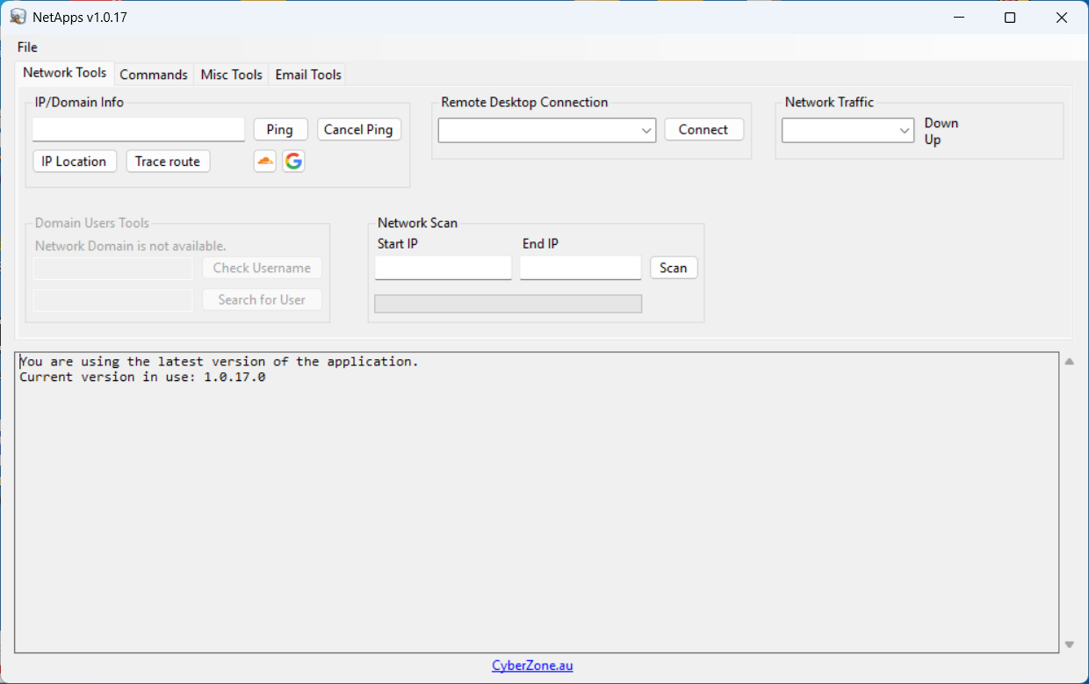1089x684 pixels.
Task: Click the Cloudflare icon button
Action: coord(264,162)
